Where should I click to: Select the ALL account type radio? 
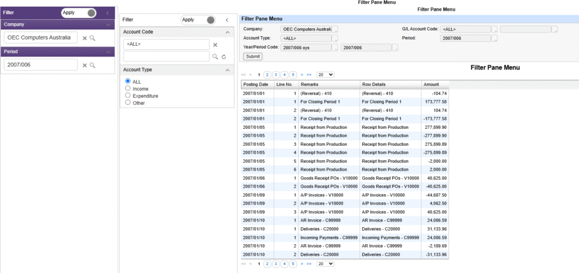128,81
